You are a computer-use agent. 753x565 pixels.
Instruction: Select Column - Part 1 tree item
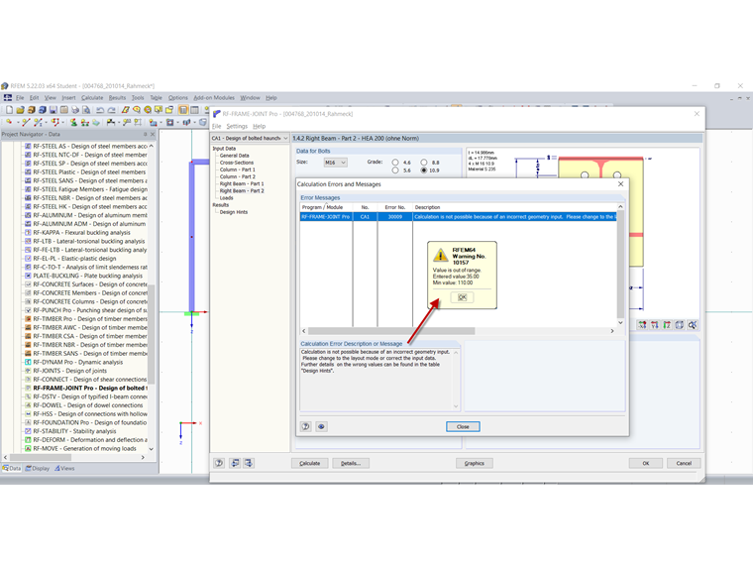(x=237, y=169)
